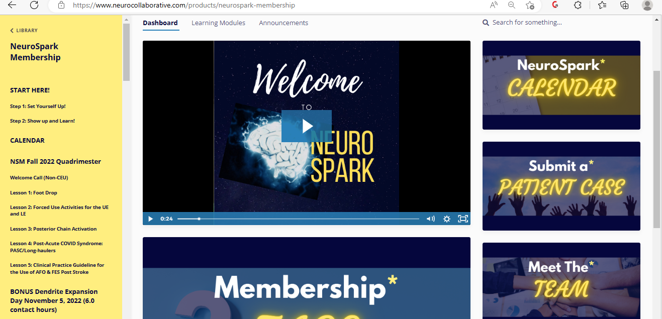Zoom out with the magnifier icon in the address bar

coord(512,5)
